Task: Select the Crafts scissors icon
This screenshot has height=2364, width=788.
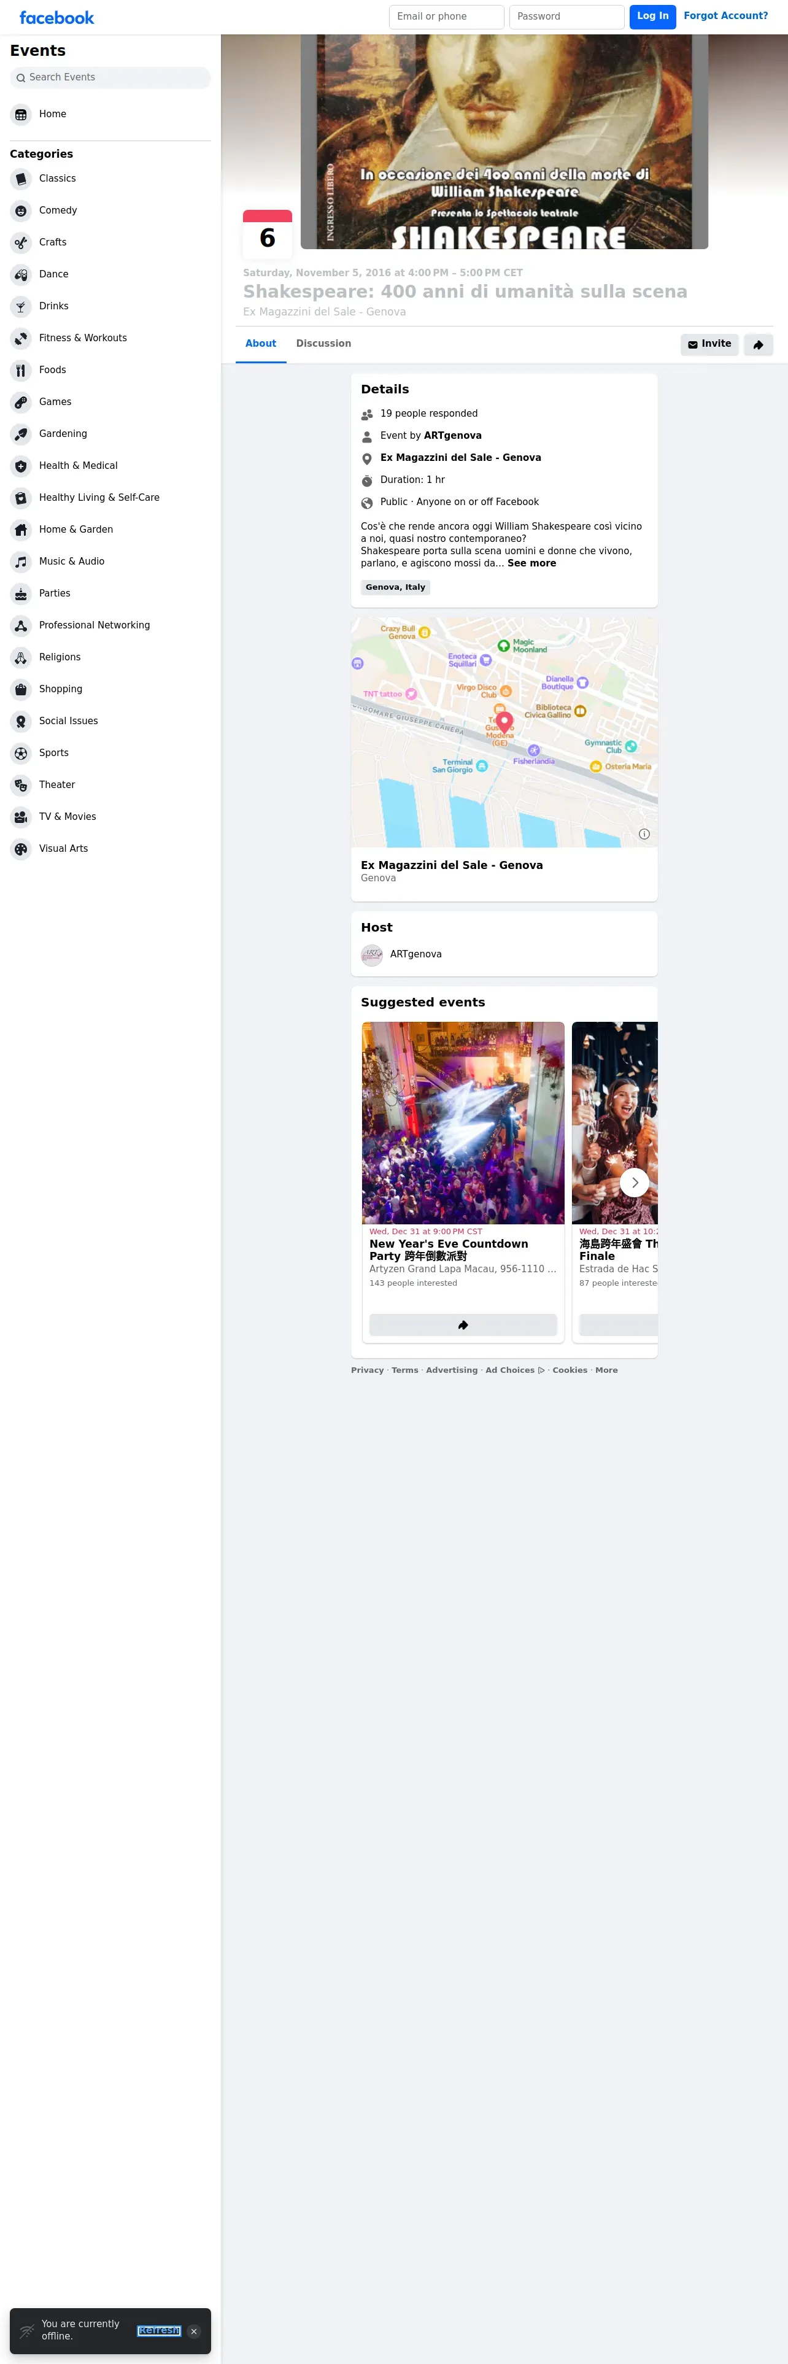Action: (x=21, y=243)
